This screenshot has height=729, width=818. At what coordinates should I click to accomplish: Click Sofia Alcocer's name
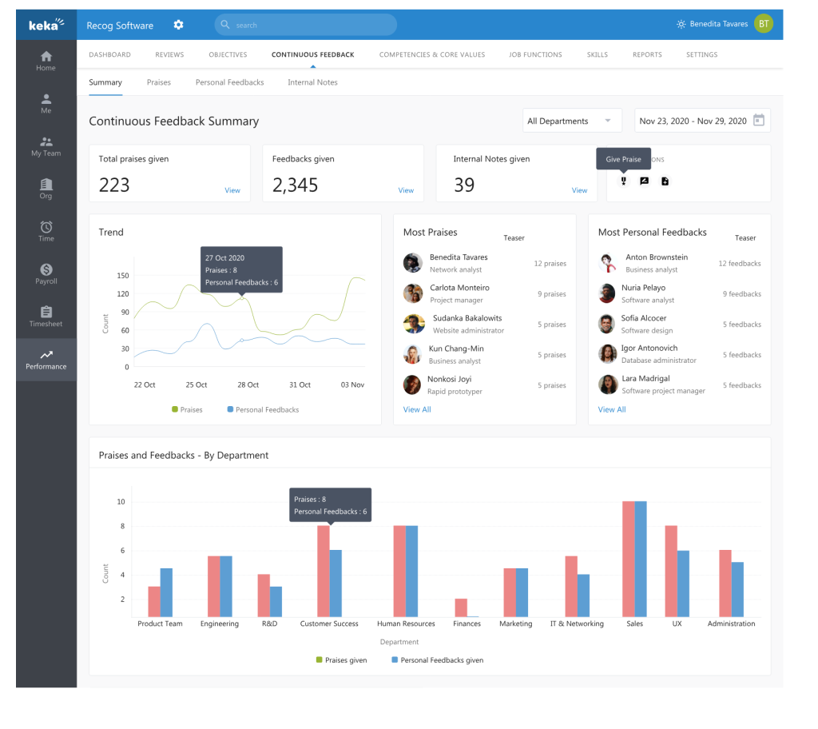click(x=644, y=318)
